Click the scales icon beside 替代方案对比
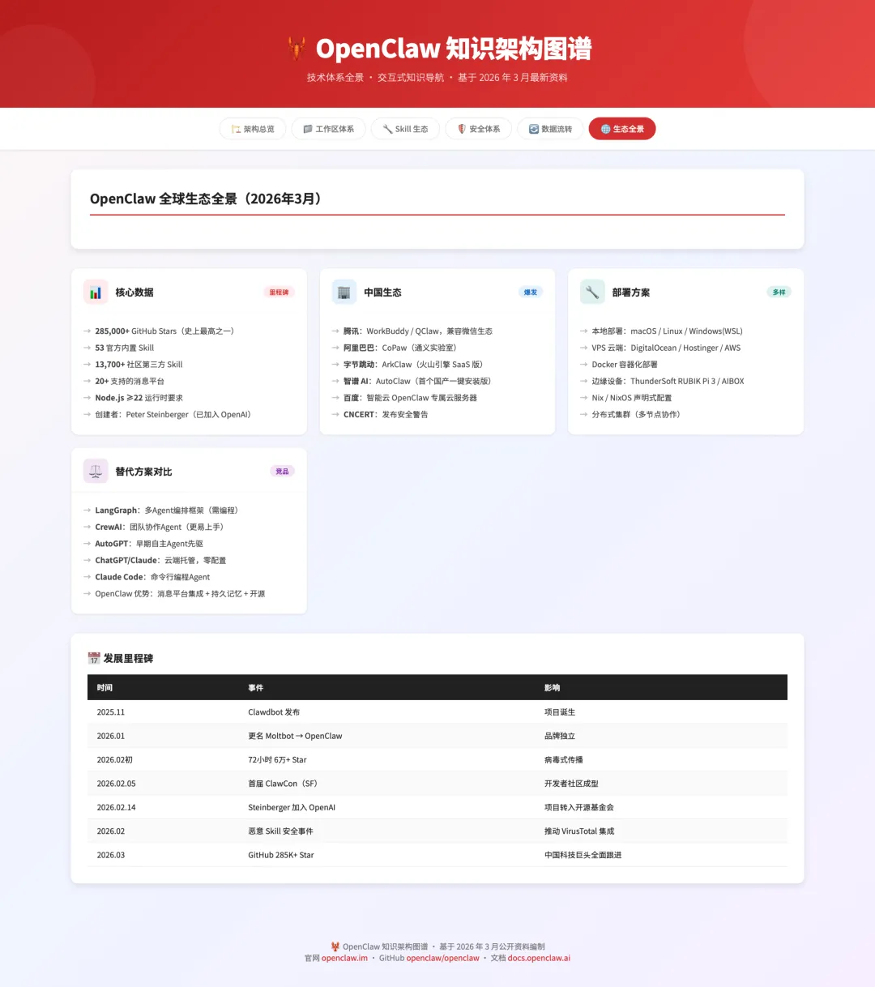This screenshot has height=987, width=875. coord(96,472)
